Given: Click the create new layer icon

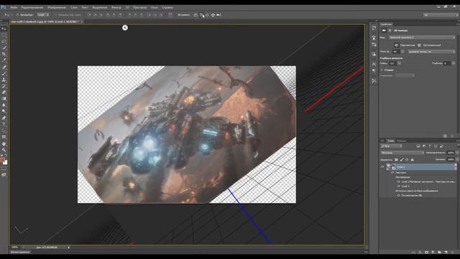Looking at the screenshot, I should (446, 253).
